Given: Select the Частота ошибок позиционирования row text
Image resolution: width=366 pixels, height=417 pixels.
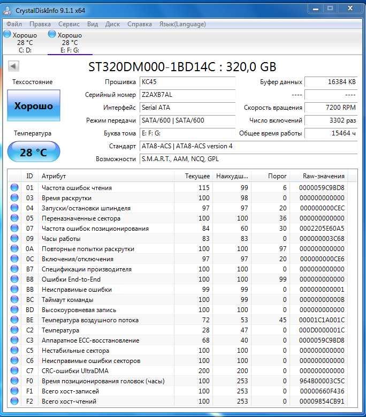Looking at the screenshot, I should click(x=95, y=229).
